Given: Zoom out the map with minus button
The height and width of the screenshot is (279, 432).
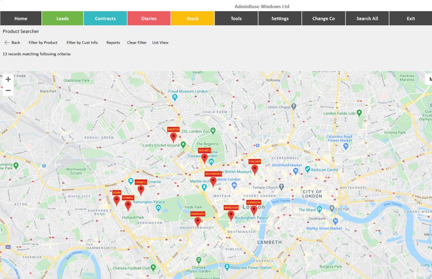Looking at the screenshot, I should [8, 90].
